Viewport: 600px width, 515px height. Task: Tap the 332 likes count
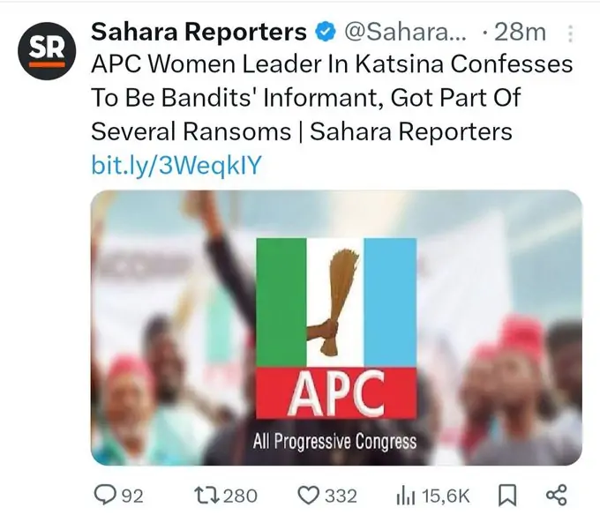click(x=341, y=495)
